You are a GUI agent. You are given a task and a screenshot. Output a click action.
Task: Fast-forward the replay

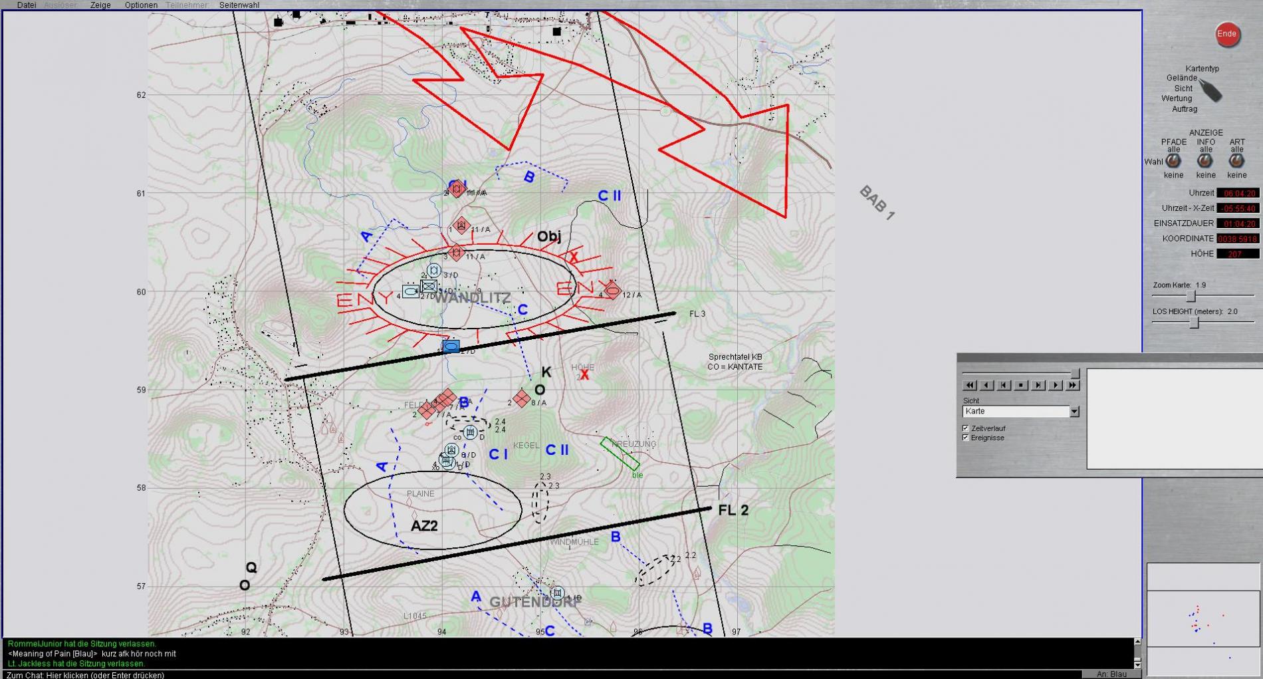[1072, 385]
